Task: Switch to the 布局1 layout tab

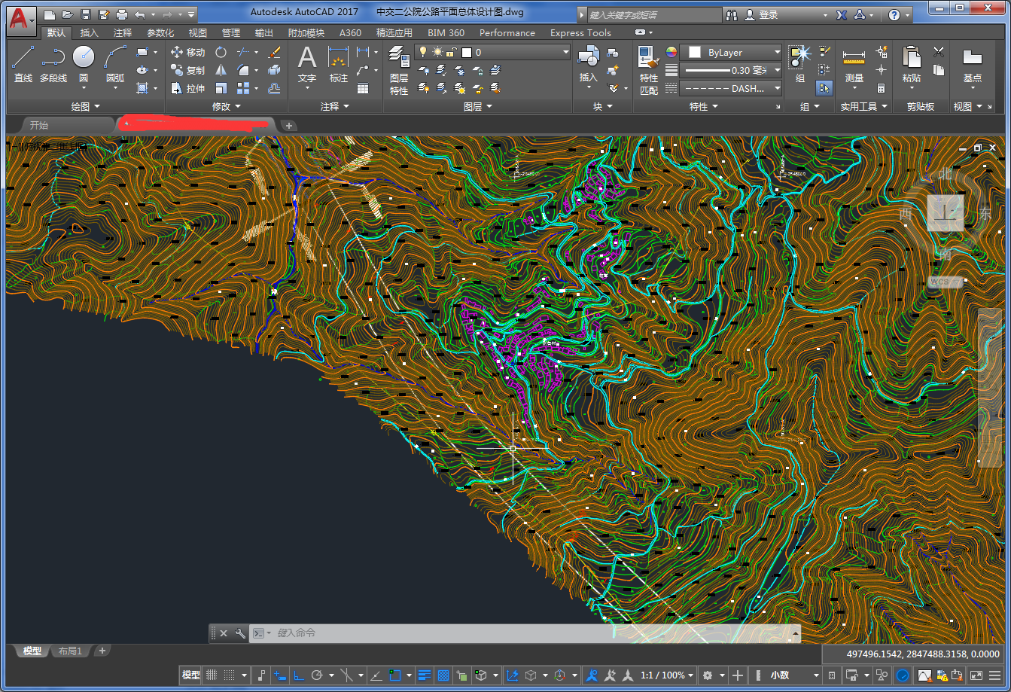Action: (x=69, y=651)
